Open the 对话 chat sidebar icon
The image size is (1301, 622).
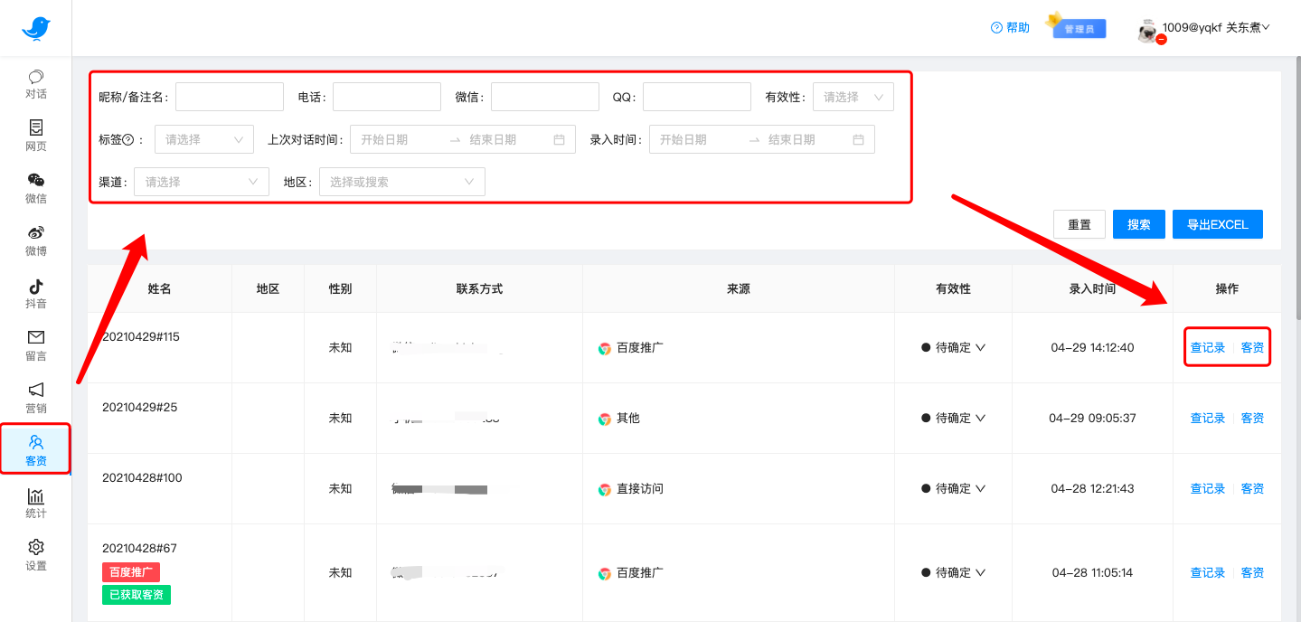36,84
